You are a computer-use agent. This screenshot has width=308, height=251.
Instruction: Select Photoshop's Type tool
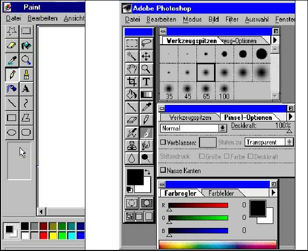(x=146, y=82)
